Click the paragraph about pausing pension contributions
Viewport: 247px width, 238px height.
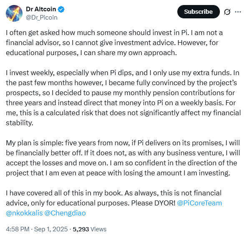pos(123,98)
